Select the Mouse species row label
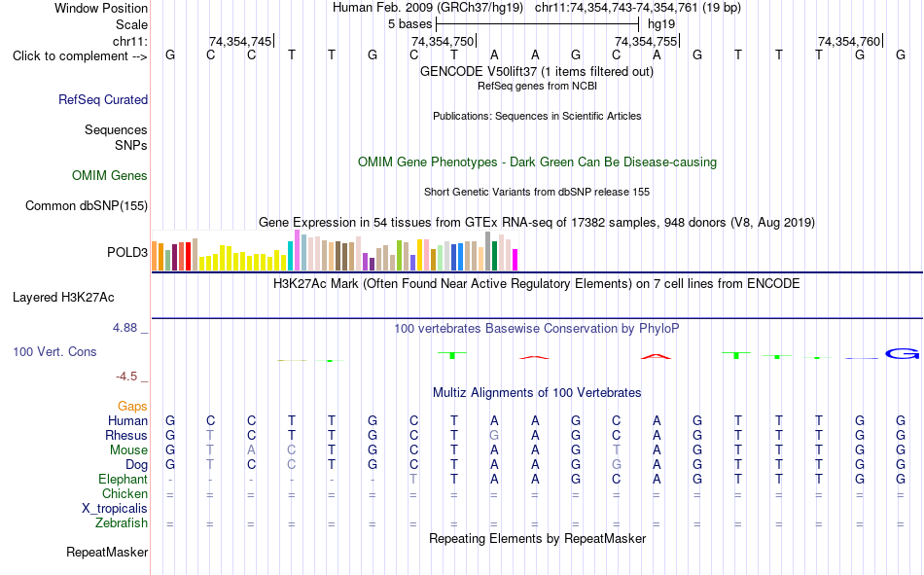The image size is (924, 575). [129, 449]
